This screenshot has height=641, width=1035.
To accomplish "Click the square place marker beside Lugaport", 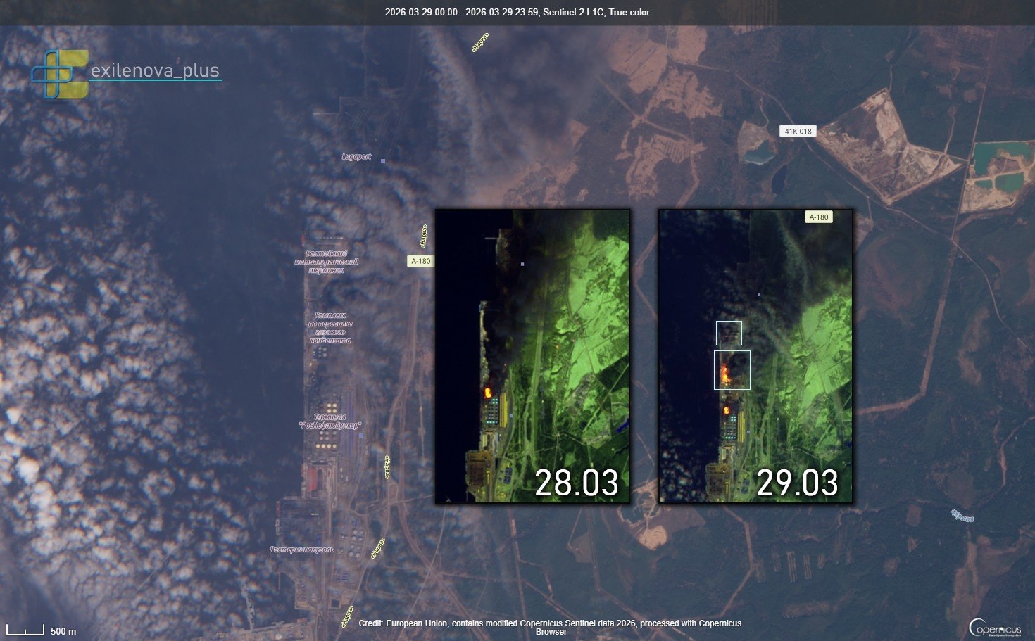I will tap(383, 161).
